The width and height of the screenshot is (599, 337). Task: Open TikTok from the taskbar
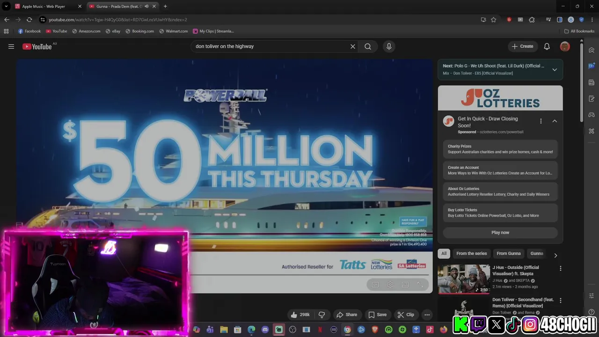tap(430, 330)
